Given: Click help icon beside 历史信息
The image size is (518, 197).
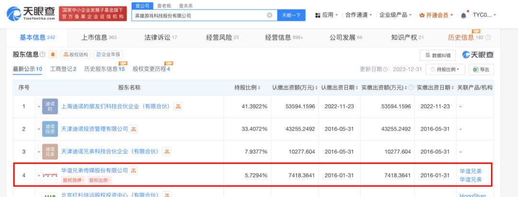Looking at the screenshot, I should click(488, 37).
